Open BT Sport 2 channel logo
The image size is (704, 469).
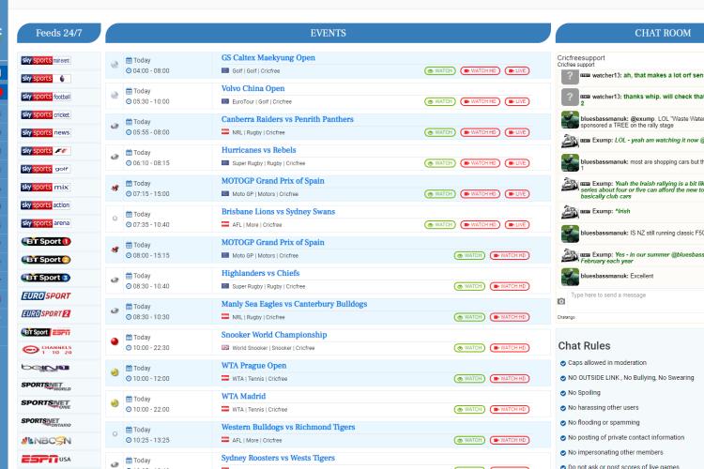tap(46, 260)
